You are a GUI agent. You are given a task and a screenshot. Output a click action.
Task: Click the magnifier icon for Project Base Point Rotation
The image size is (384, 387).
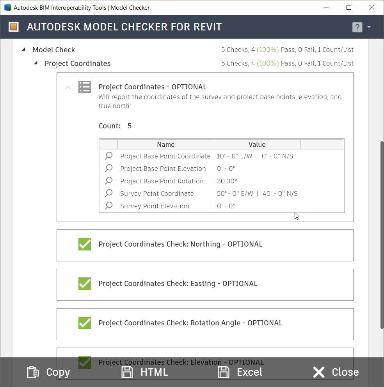tap(108, 181)
